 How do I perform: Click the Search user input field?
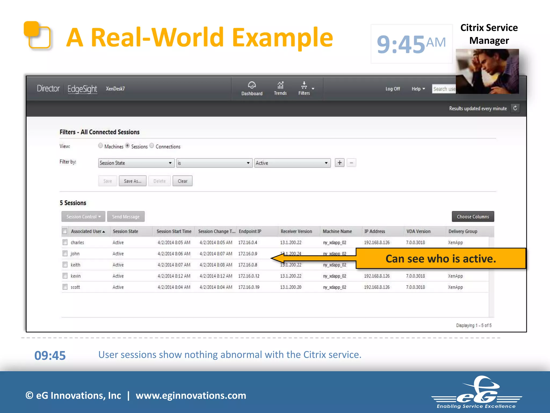click(444, 89)
